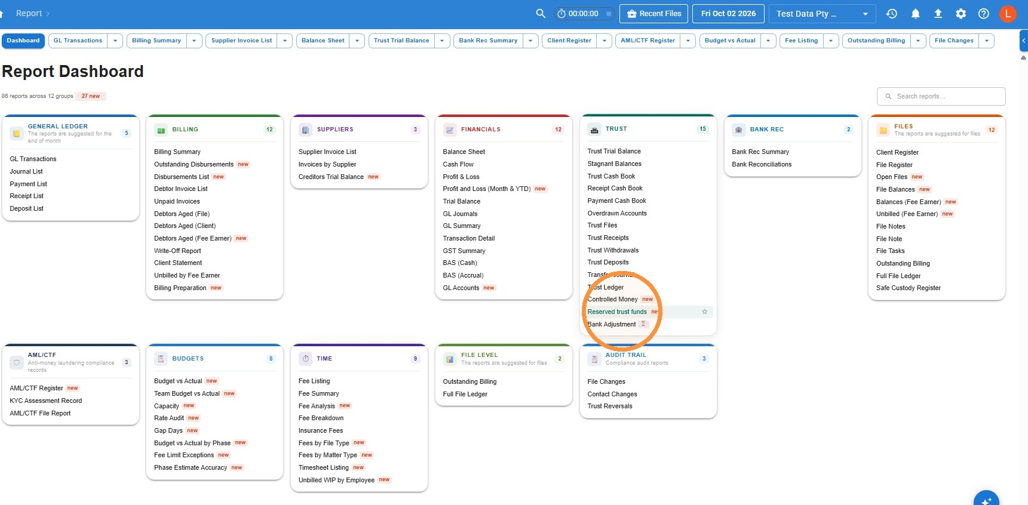Open the help question mark icon

983,13
